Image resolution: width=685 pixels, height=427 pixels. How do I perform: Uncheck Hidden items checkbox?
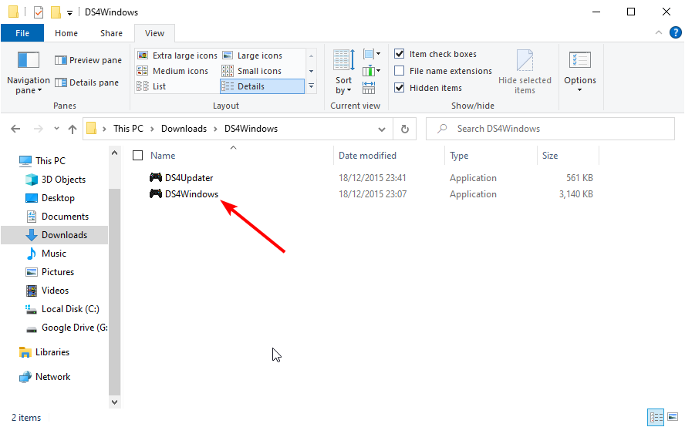tap(400, 88)
